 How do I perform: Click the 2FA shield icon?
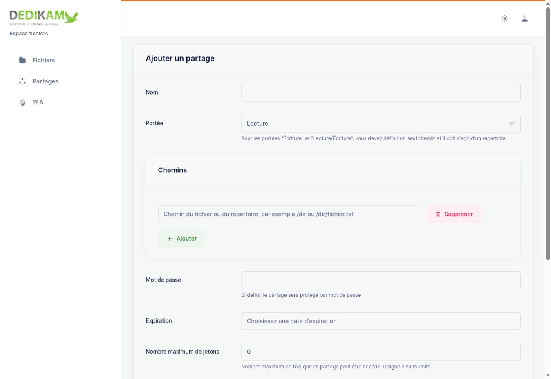(22, 102)
